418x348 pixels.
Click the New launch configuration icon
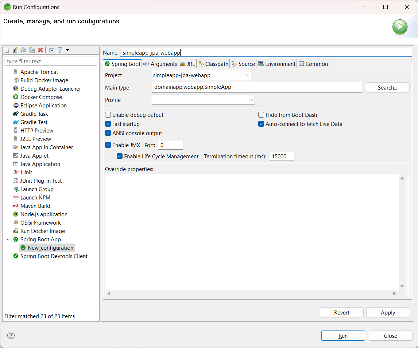(7, 50)
